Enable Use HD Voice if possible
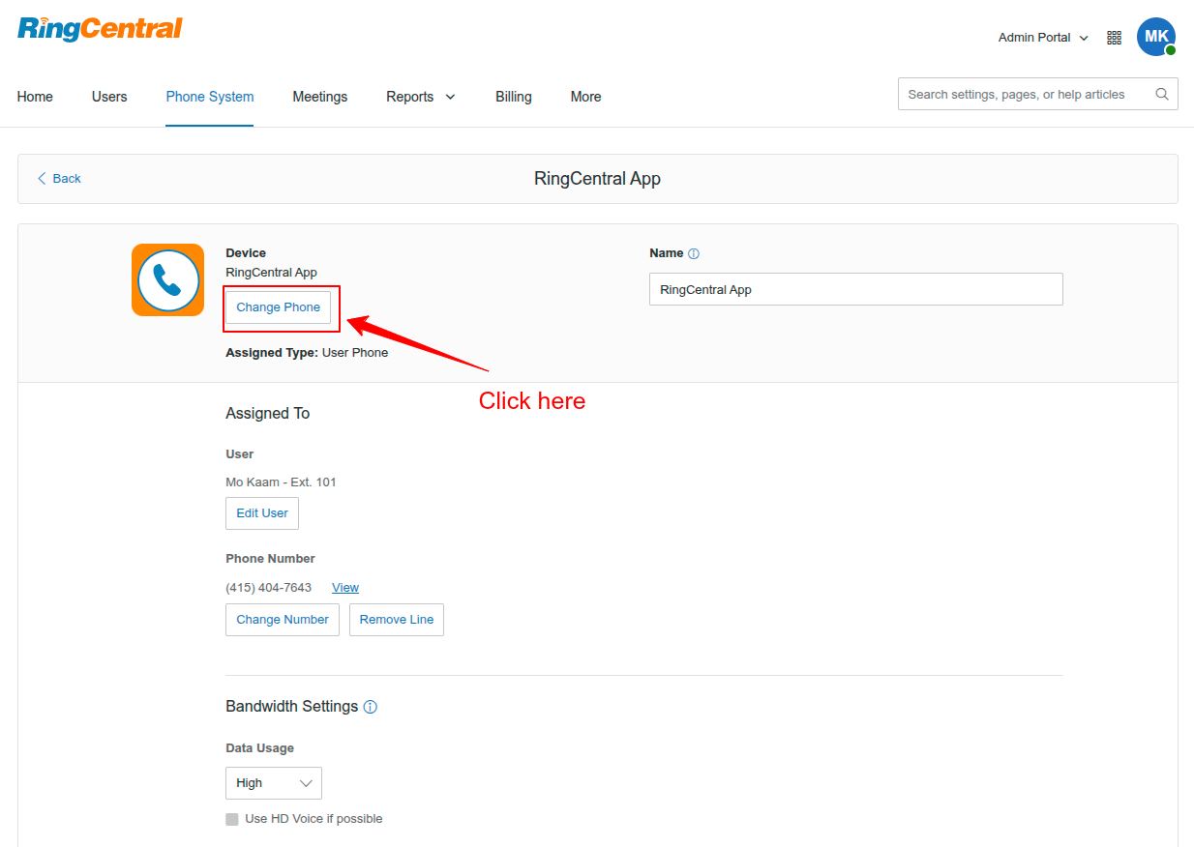 tap(232, 819)
